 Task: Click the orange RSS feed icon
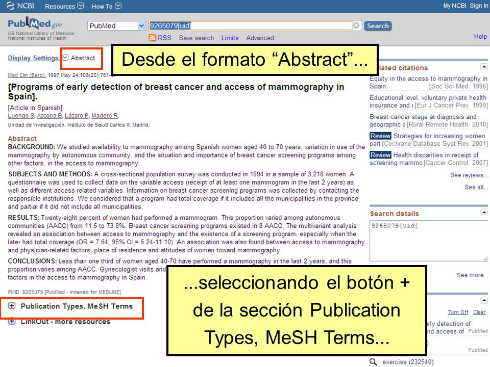152,38
